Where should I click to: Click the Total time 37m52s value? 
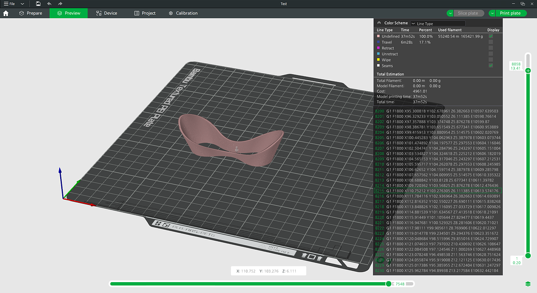(420, 102)
